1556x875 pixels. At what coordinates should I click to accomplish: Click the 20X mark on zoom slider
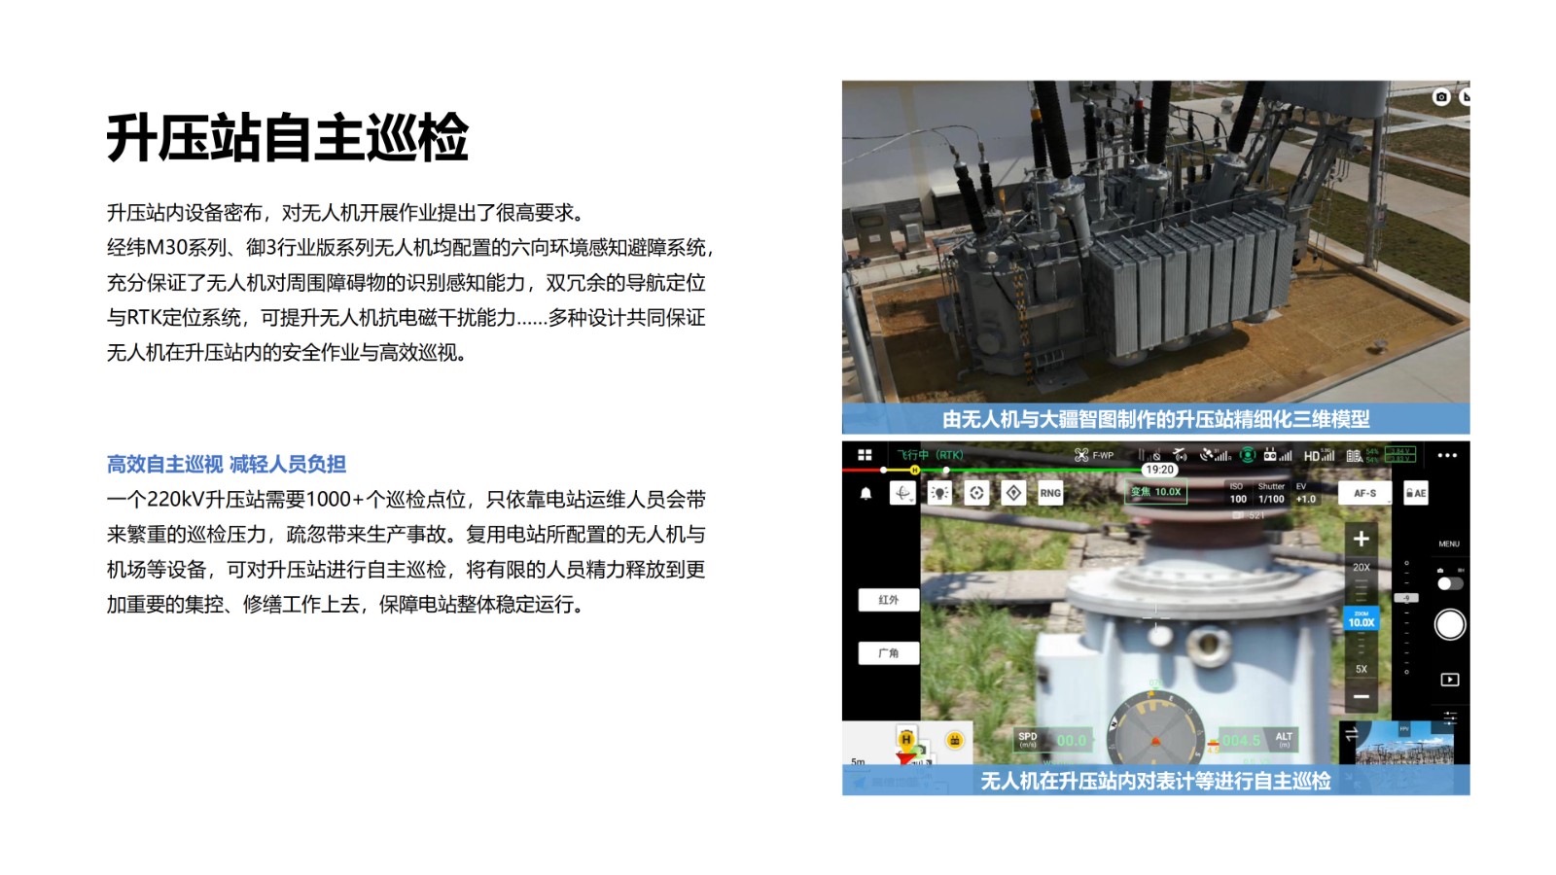tap(1361, 568)
